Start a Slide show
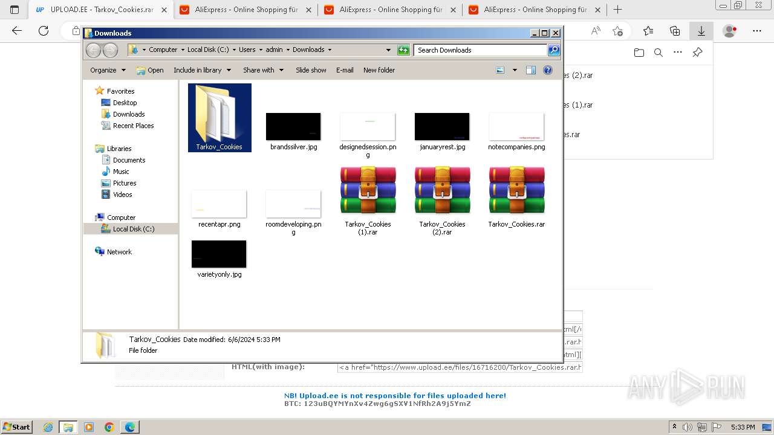The height and width of the screenshot is (435, 774). pos(311,70)
